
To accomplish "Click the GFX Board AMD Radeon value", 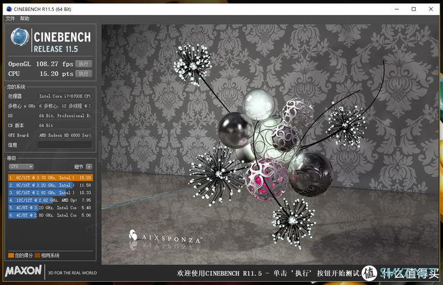I will coord(64,135).
